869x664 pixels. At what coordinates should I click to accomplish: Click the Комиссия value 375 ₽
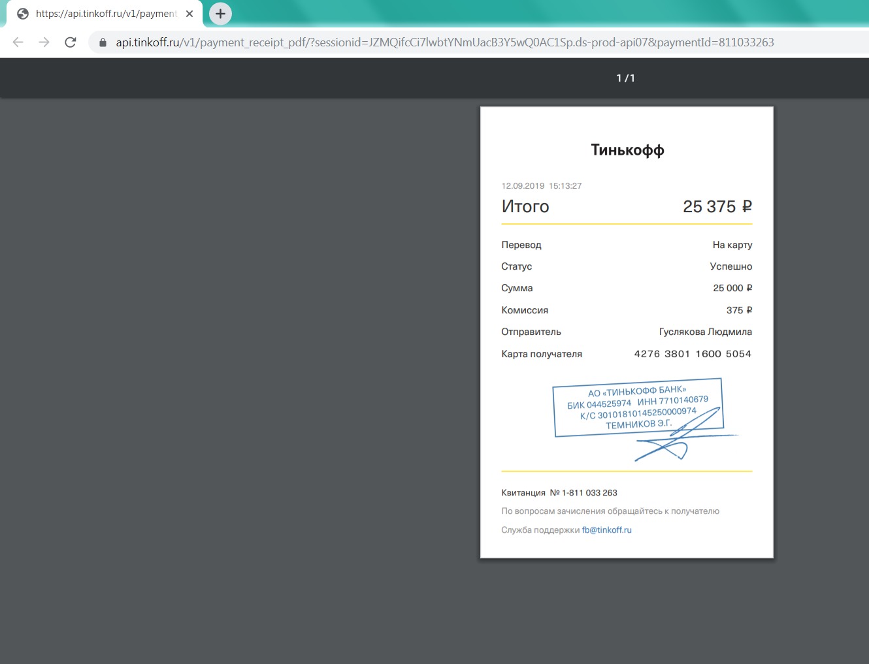click(739, 310)
